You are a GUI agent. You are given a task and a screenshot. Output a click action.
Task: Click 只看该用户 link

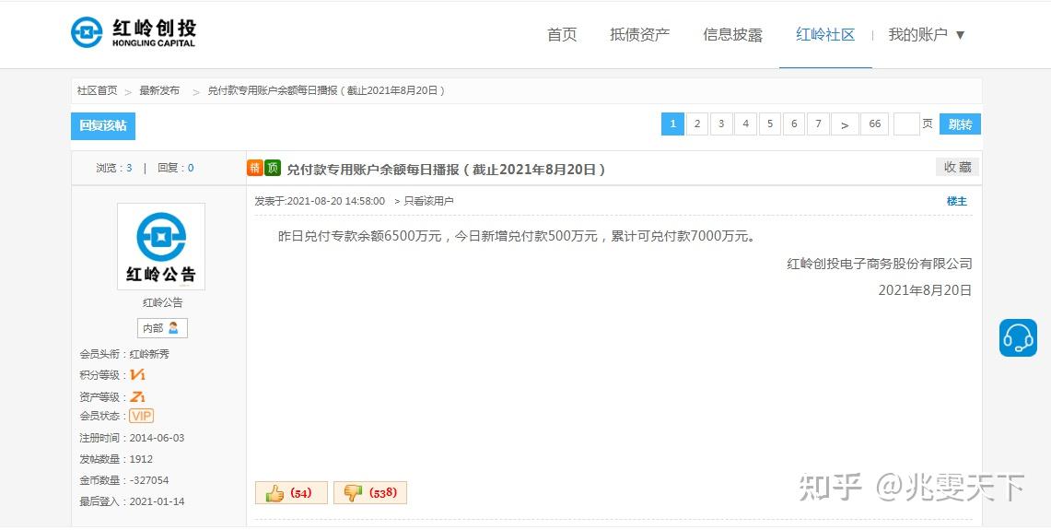pyautogui.click(x=428, y=201)
